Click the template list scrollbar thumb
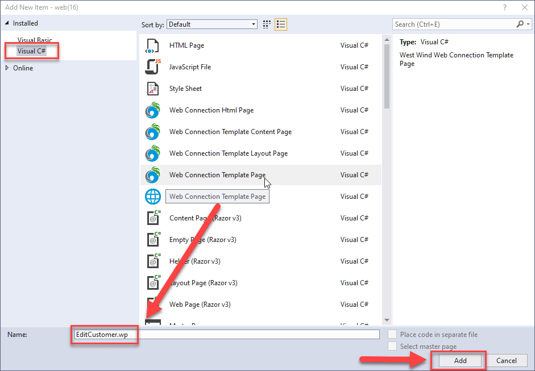This screenshot has width=535, height=371. [x=387, y=76]
